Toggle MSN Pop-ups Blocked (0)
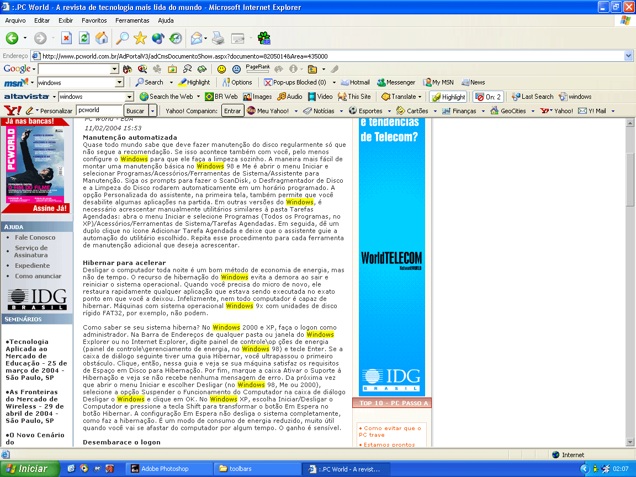Viewport: 636px width, 477px height. pyautogui.click(x=295, y=82)
